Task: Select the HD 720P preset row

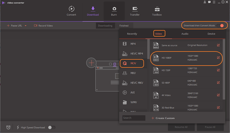Action: (186, 70)
